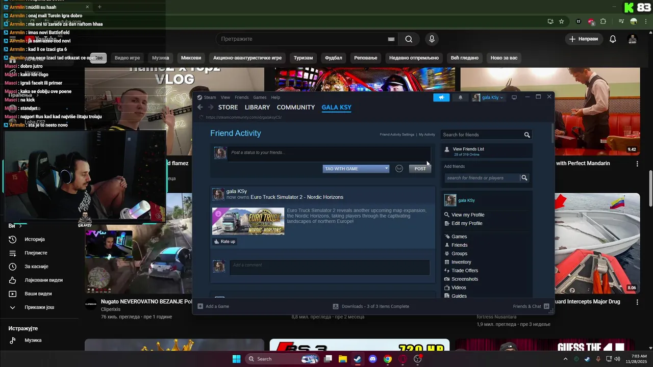Open TAG WITH GAME dropdown
This screenshot has height=367, width=653.
pos(356,169)
